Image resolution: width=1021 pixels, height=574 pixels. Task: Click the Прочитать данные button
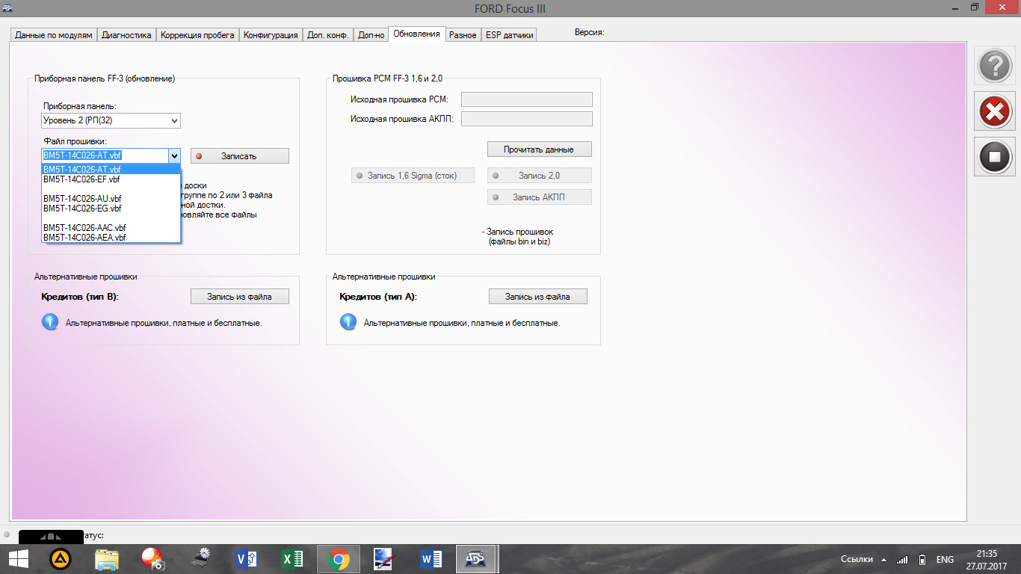(x=539, y=149)
